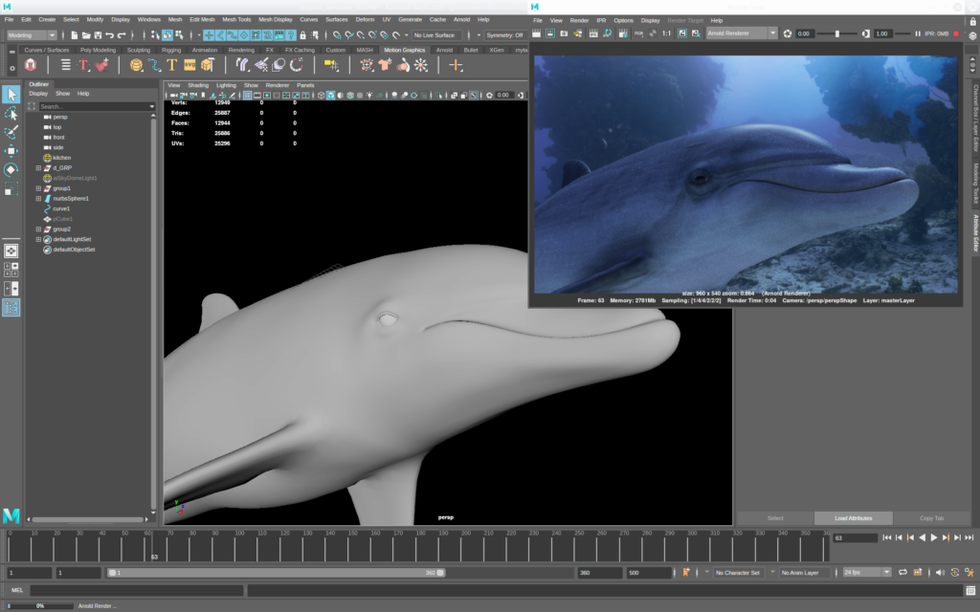Click the polygon Type text shelf icon

pos(172,65)
